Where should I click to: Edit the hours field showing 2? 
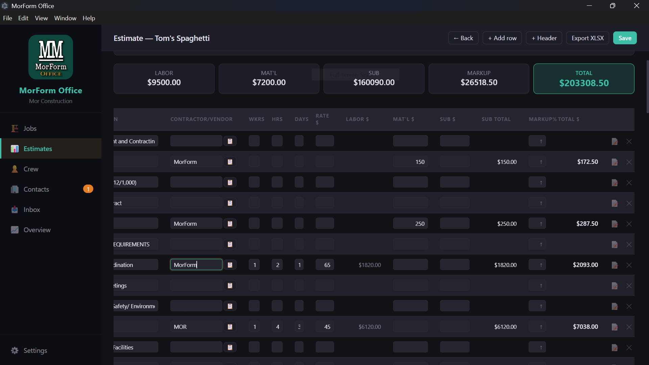277,265
